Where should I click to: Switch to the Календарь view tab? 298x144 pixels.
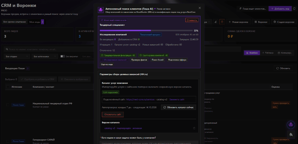point(284,53)
